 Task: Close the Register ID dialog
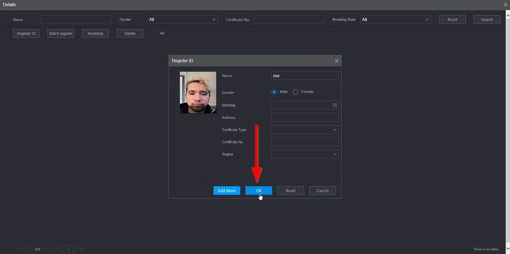coord(337,61)
